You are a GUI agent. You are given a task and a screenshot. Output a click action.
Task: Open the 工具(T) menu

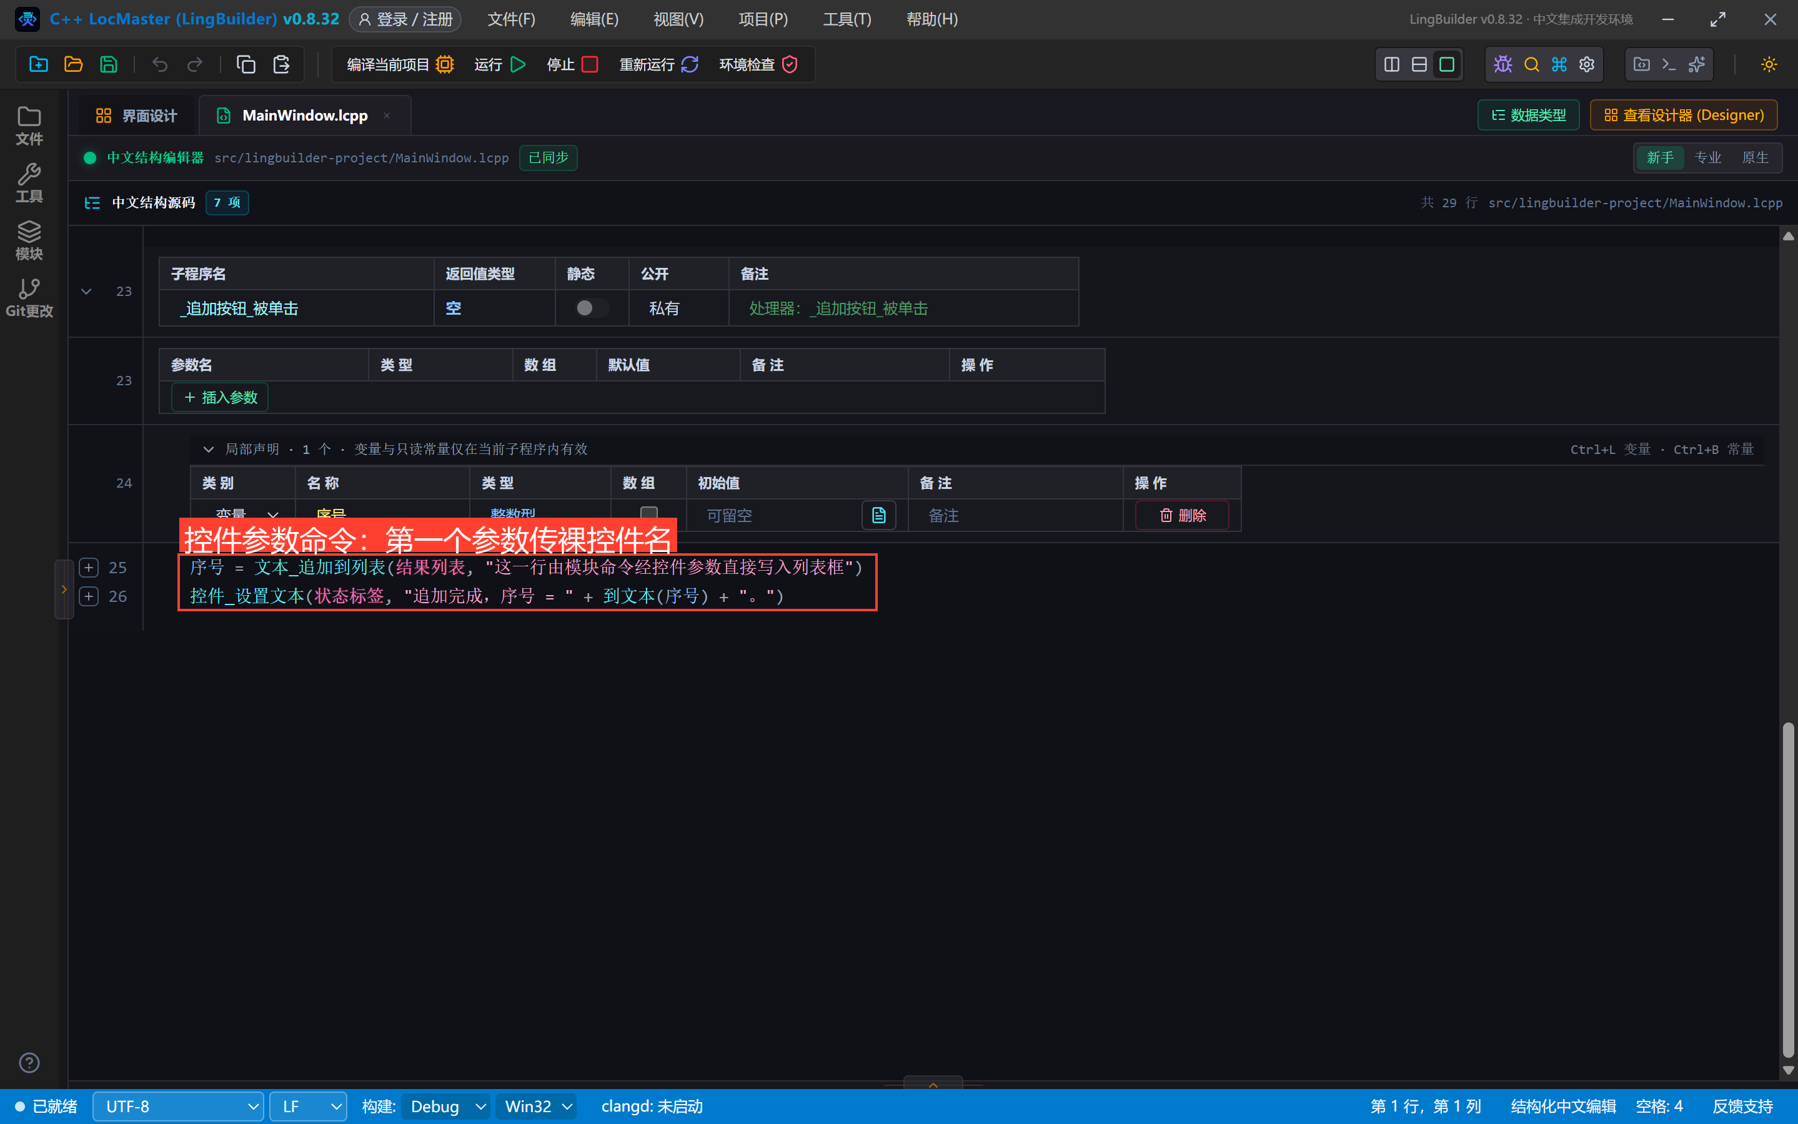847,19
